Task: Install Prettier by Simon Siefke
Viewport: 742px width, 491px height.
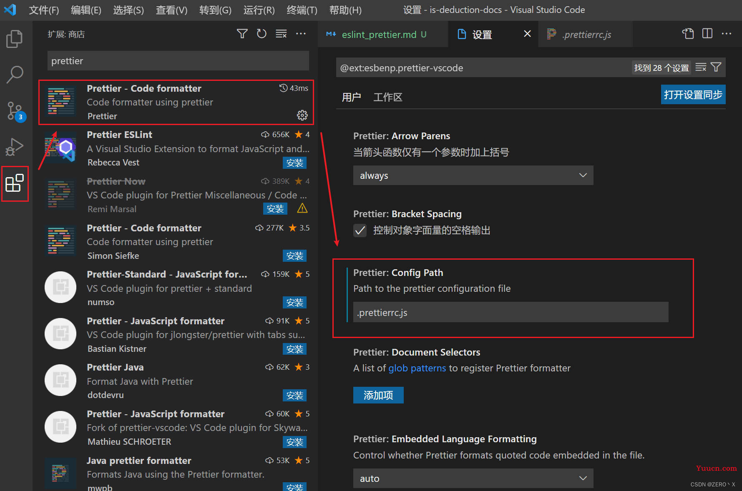Action: (x=295, y=256)
